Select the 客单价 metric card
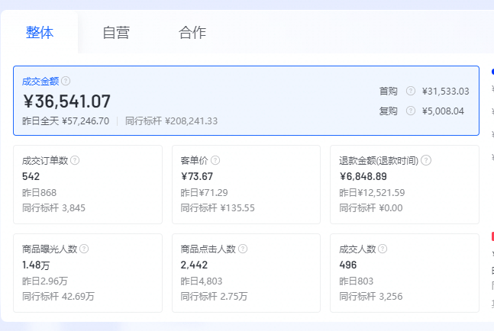 point(246,185)
